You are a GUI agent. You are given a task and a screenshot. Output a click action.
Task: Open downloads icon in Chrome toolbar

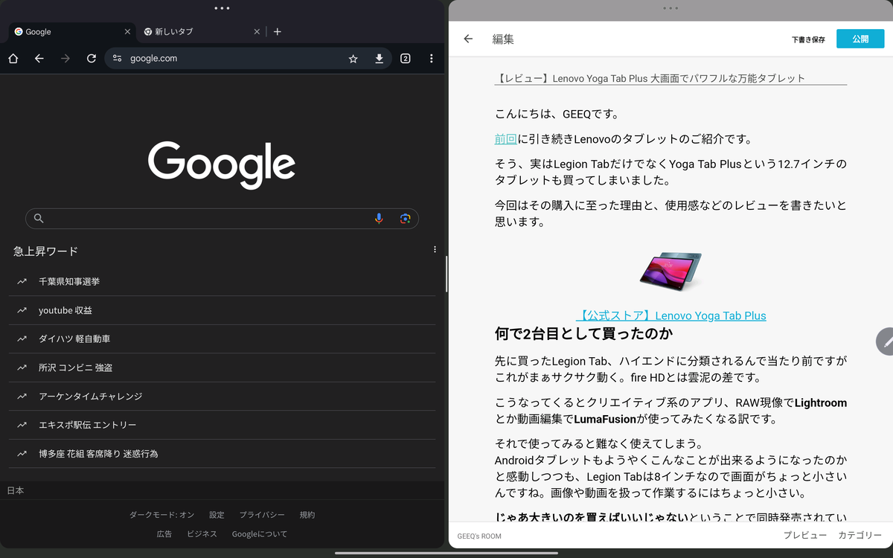(x=379, y=58)
